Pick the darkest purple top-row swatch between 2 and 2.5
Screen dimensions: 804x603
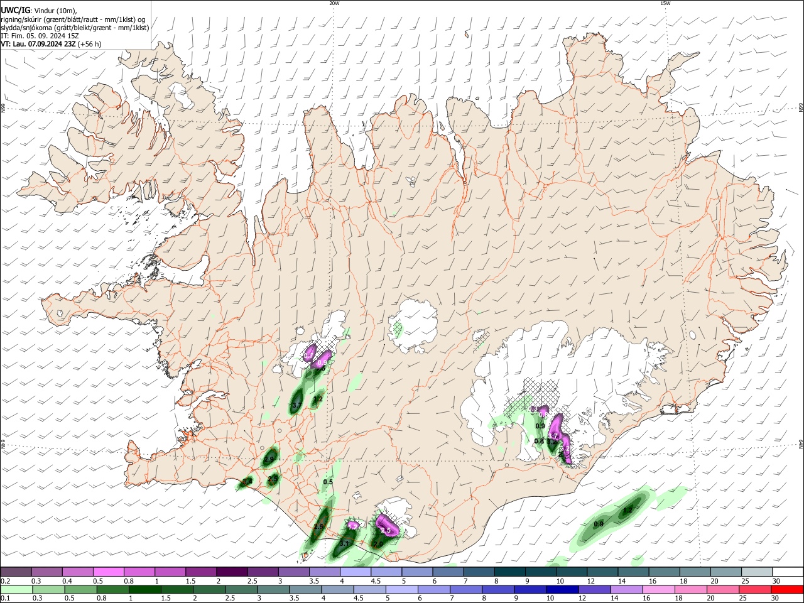point(232,572)
